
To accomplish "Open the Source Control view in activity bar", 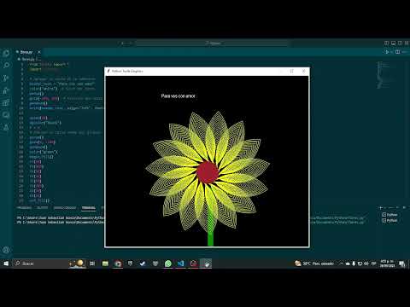I will pos(6,78).
